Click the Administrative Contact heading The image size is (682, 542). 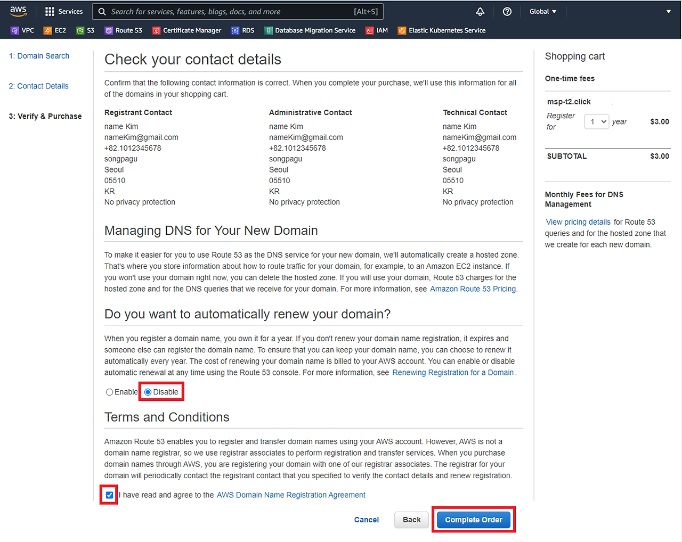click(310, 112)
